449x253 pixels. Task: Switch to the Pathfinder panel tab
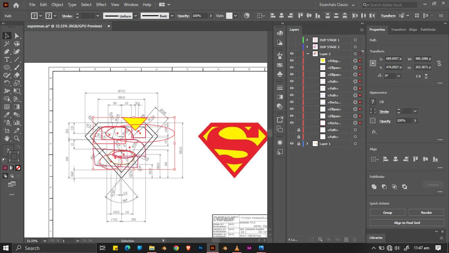point(428,30)
